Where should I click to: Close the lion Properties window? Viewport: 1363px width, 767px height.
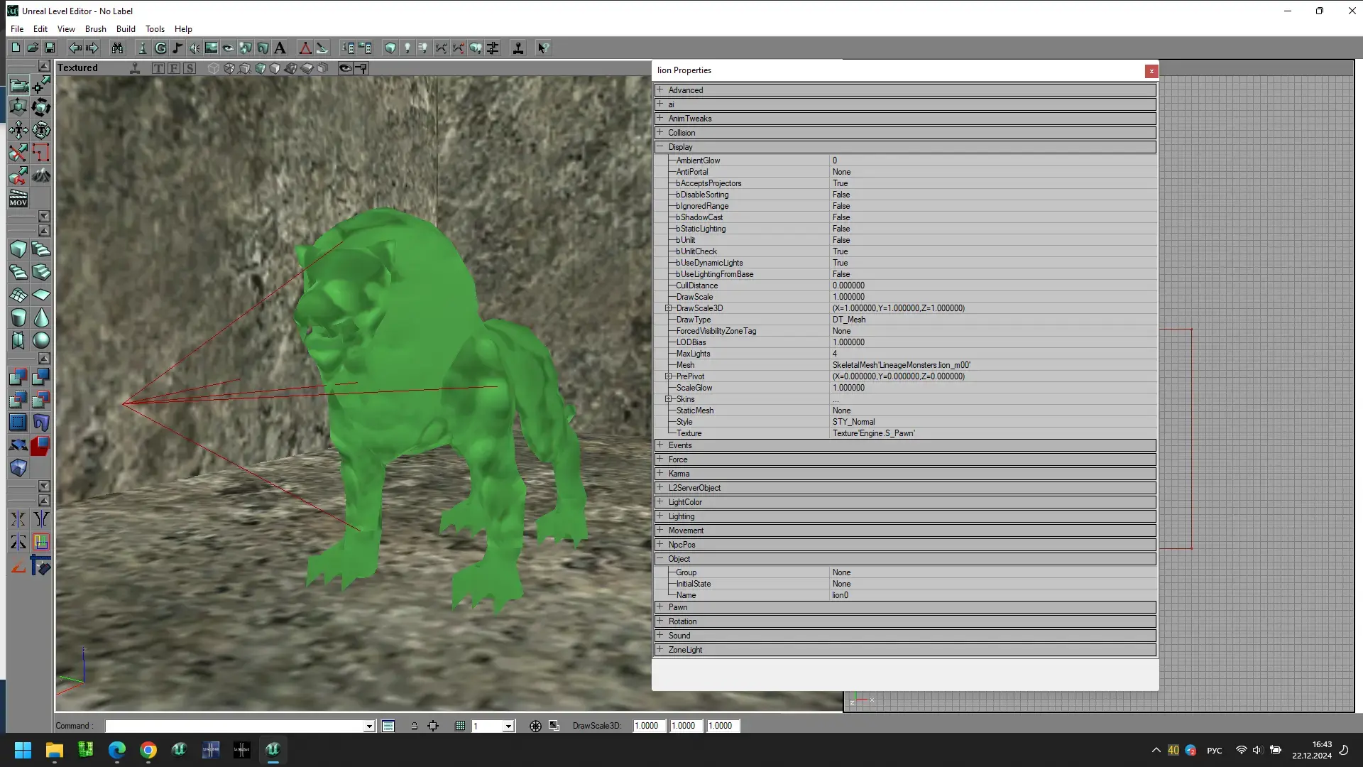coord(1151,71)
